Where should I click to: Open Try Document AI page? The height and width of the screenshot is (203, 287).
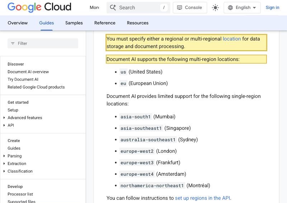pyautogui.click(x=23, y=80)
